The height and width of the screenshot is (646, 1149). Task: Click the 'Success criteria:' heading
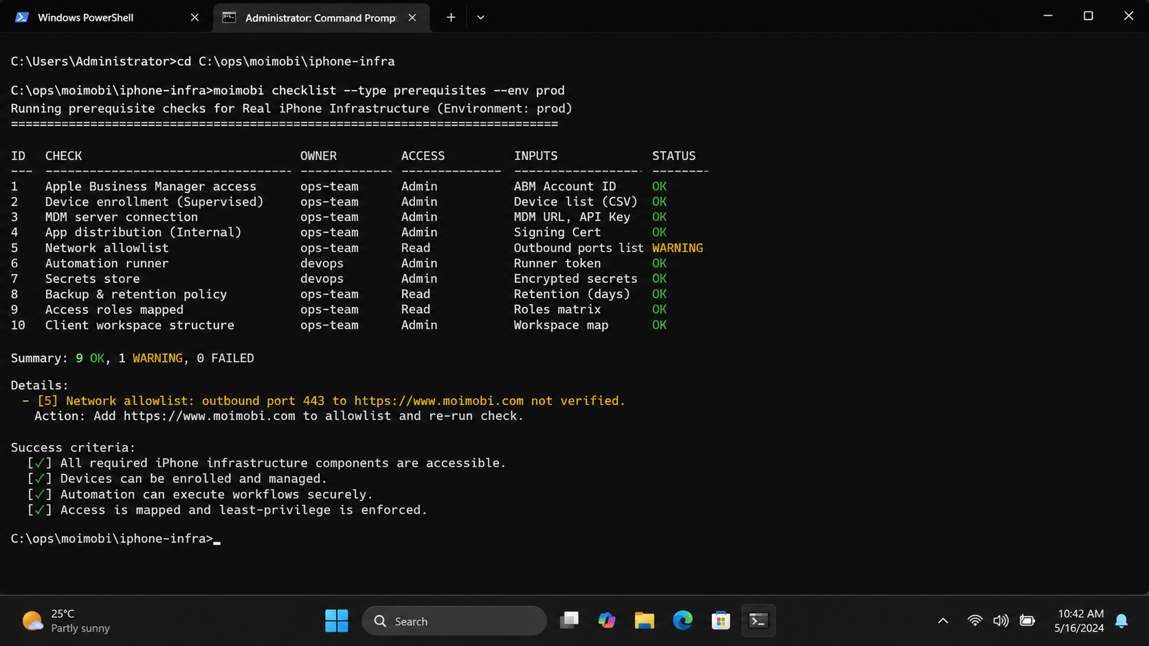[x=74, y=448]
